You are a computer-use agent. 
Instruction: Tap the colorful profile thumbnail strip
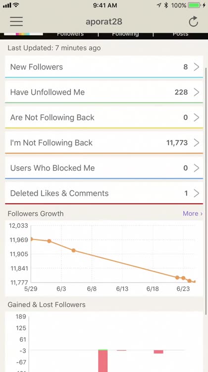pyautogui.click(x=23, y=34)
